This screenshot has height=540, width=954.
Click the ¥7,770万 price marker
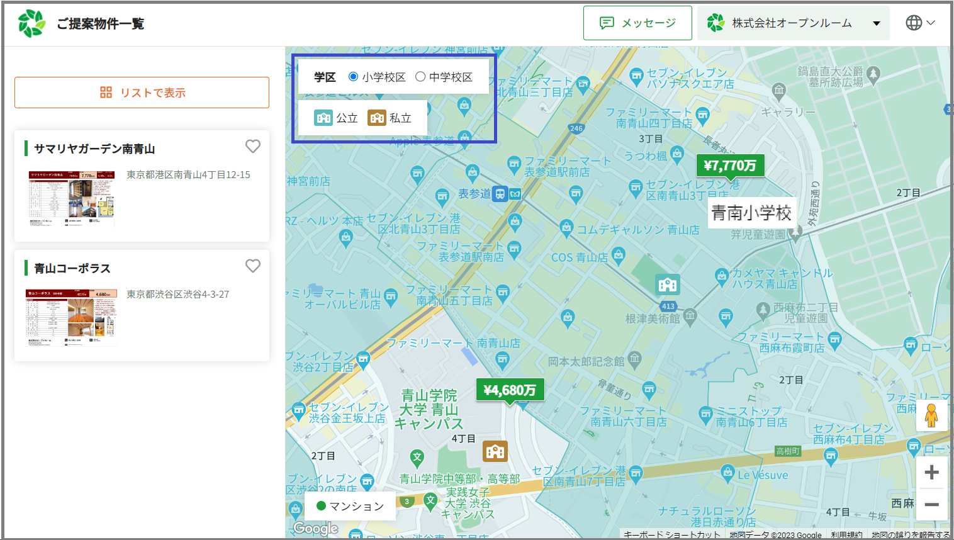(730, 166)
